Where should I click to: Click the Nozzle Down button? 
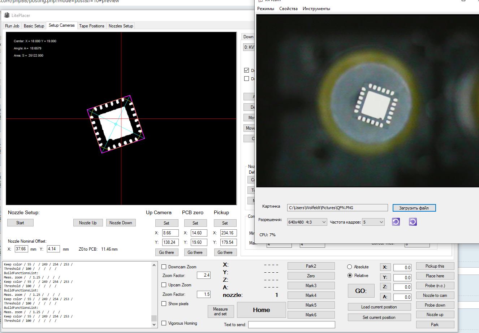pyautogui.click(x=121, y=223)
